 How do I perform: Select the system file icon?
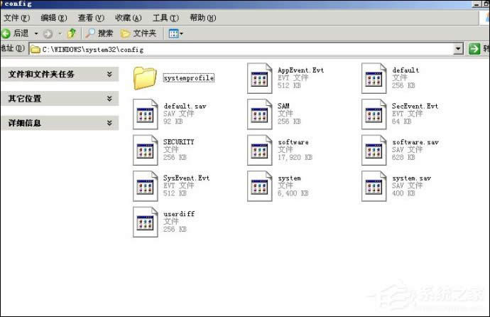[259, 186]
